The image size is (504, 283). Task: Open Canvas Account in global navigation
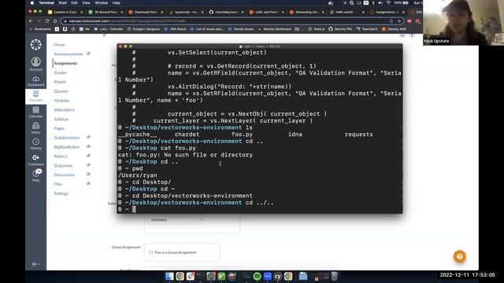35,64
